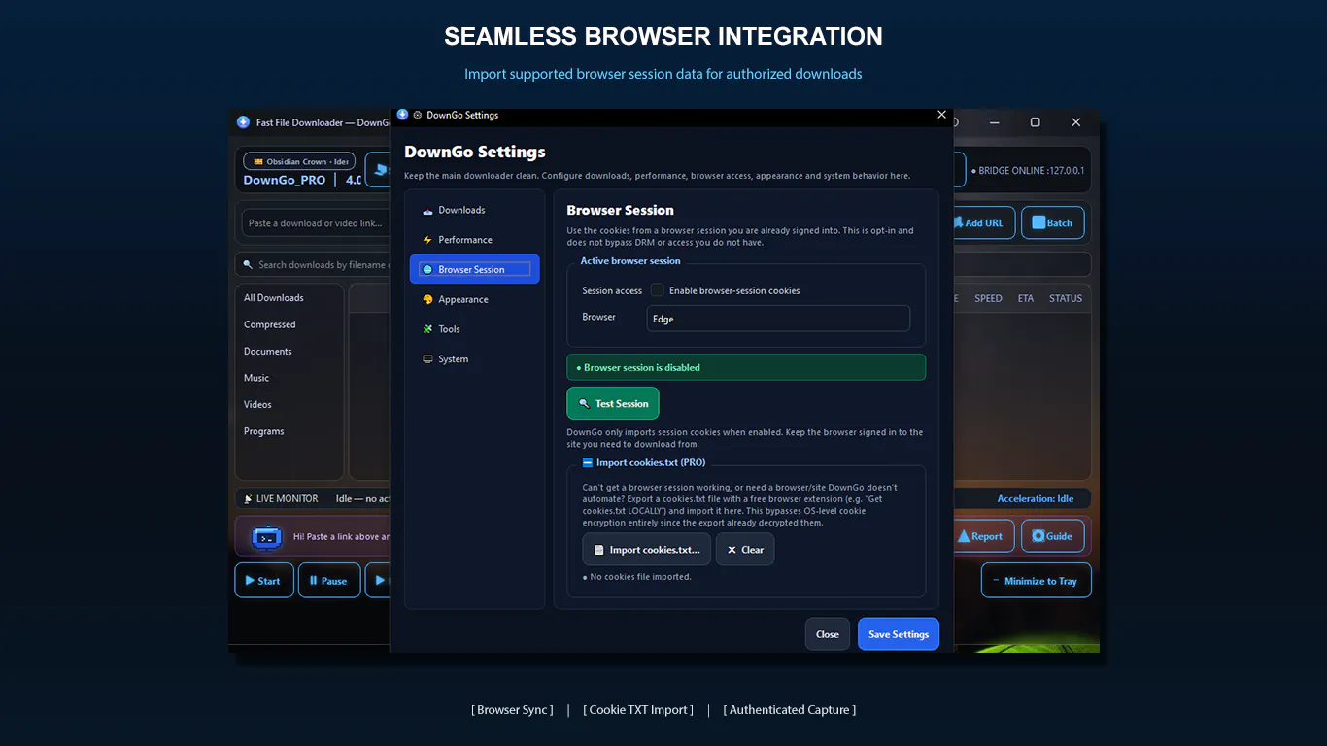The height and width of the screenshot is (746, 1327).
Task: Go to the Appearance settings tab
Action: pyautogui.click(x=475, y=300)
